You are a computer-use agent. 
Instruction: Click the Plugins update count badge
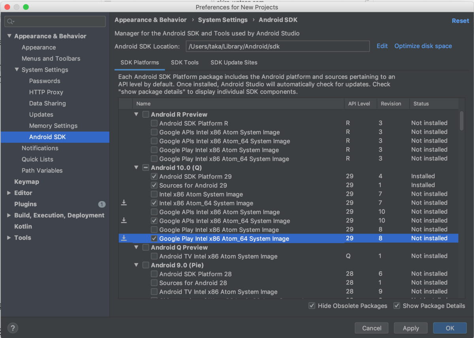(102, 204)
